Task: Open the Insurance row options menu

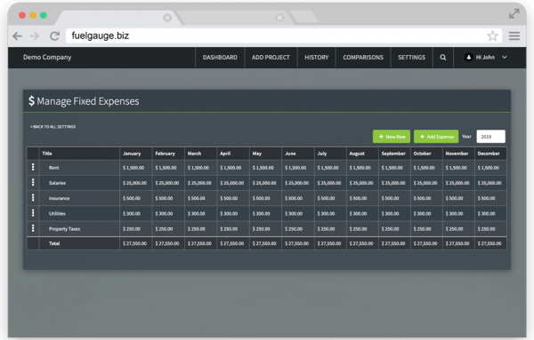Action: [x=33, y=198]
